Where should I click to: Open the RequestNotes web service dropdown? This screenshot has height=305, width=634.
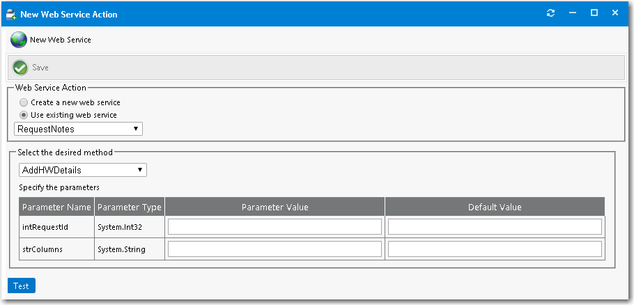coord(79,129)
